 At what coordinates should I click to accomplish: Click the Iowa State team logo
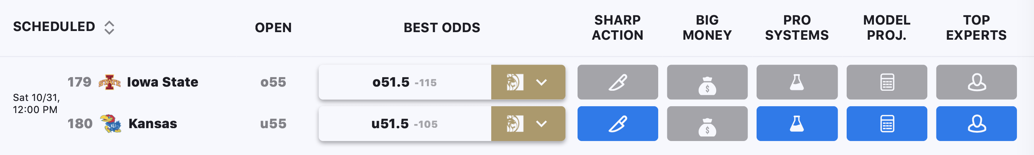(x=110, y=82)
